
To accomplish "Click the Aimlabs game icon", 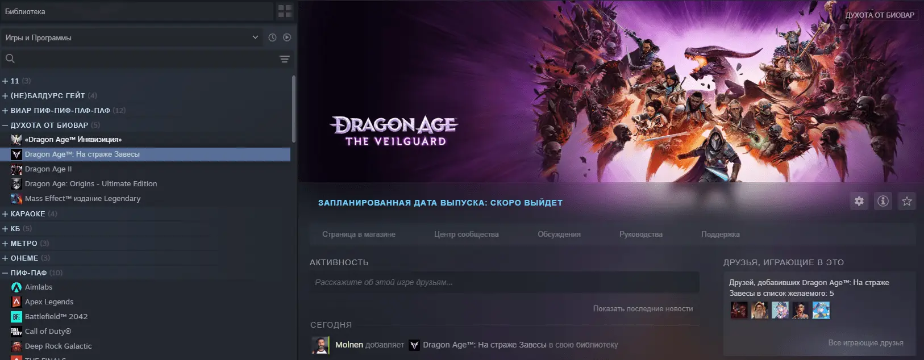I will tap(16, 287).
